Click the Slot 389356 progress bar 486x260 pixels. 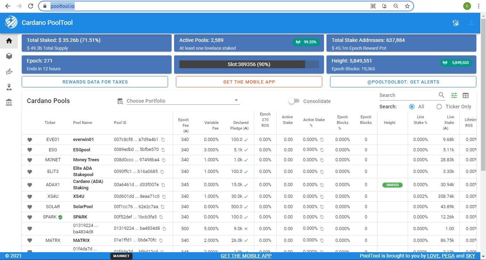249,64
